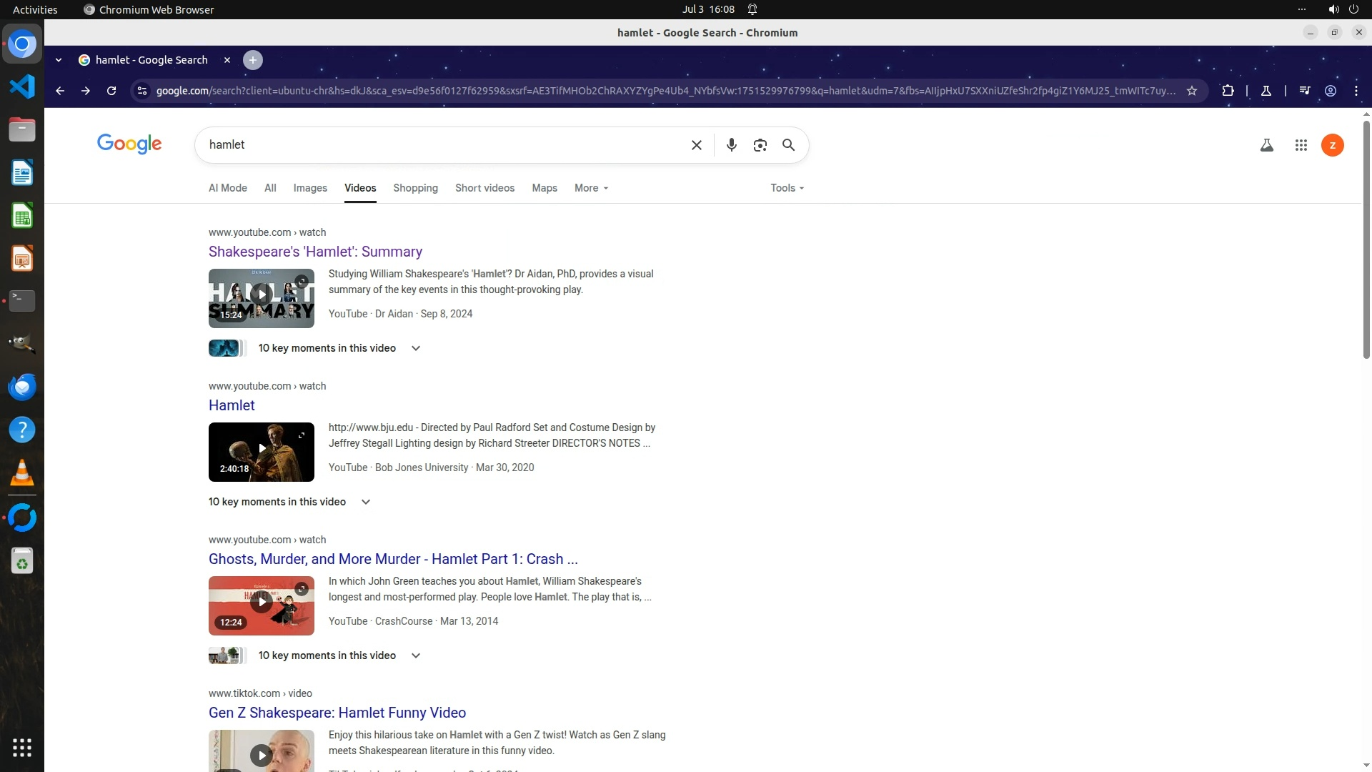1372x772 pixels.
Task: Click the voice search microphone icon
Action: coord(731,145)
